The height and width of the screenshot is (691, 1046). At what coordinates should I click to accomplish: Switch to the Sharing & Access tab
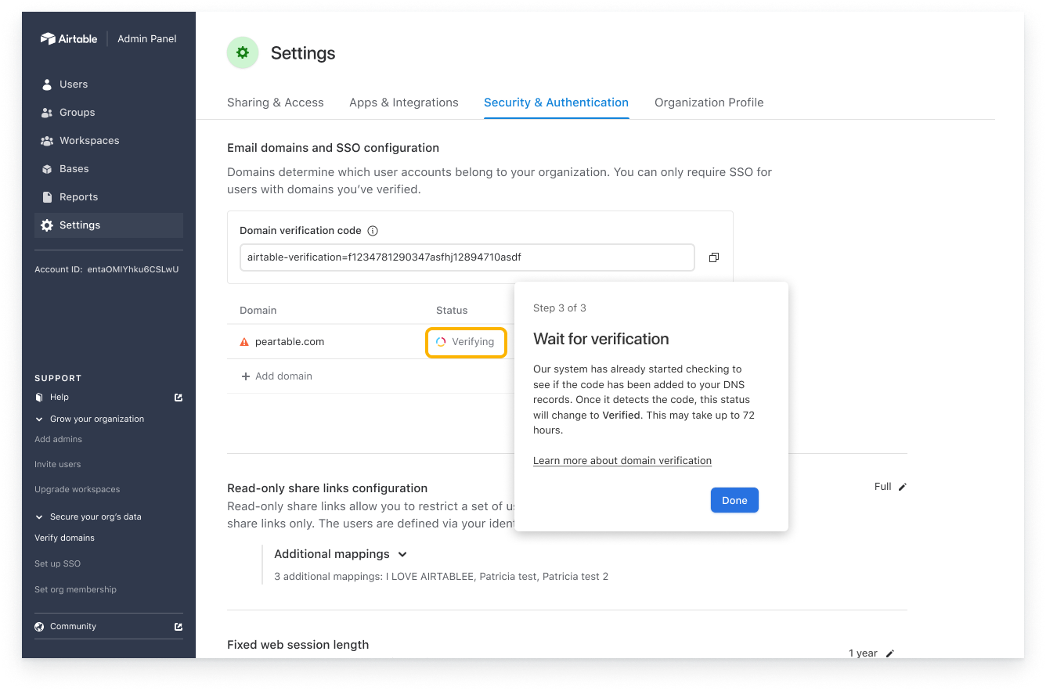coord(275,102)
